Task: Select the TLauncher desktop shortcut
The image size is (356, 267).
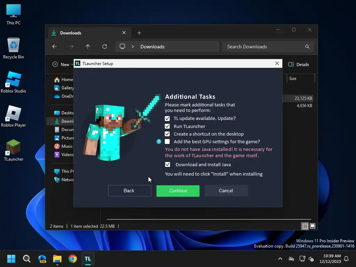Action: coord(14,150)
